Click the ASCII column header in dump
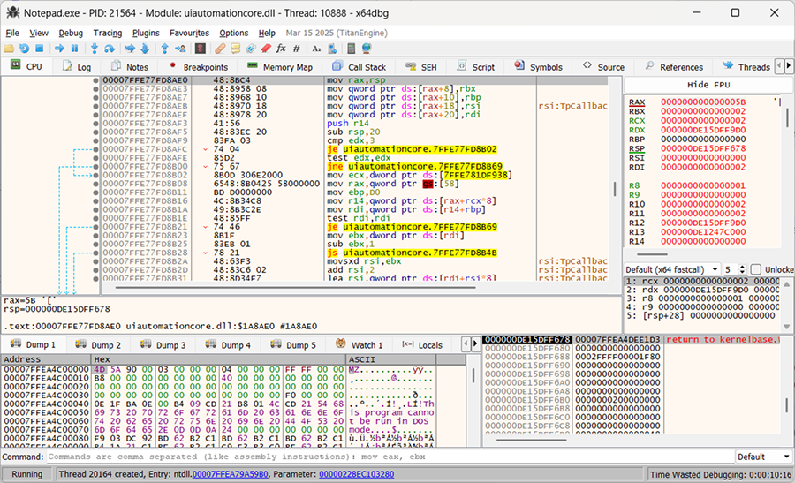Image resolution: width=795 pixels, height=483 pixels. pyautogui.click(x=390, y=359)
